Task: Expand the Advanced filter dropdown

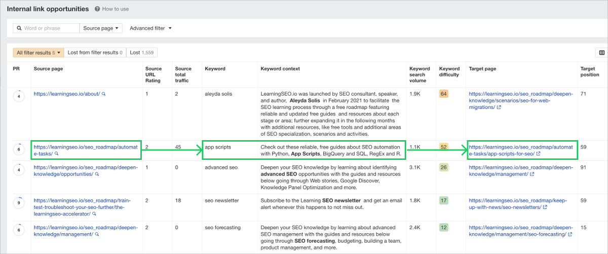Action: click(x=150, y=28)
